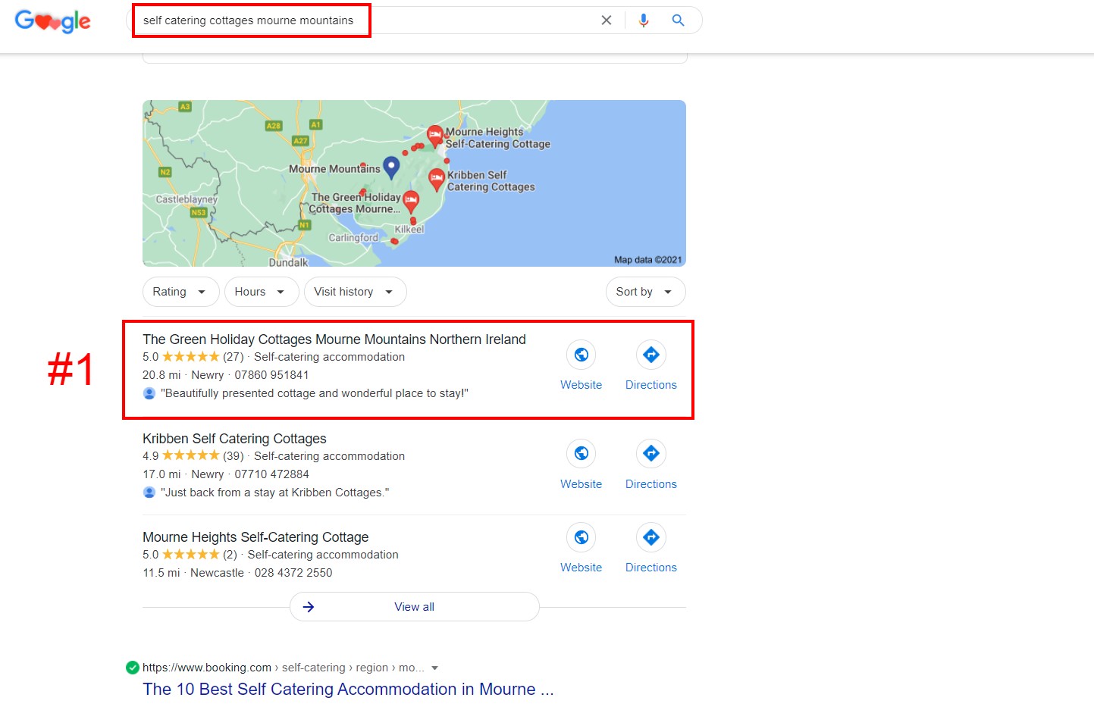1094x707 pixels.
Task: Click the Dundalk label on map
Action: coord(288,262)
